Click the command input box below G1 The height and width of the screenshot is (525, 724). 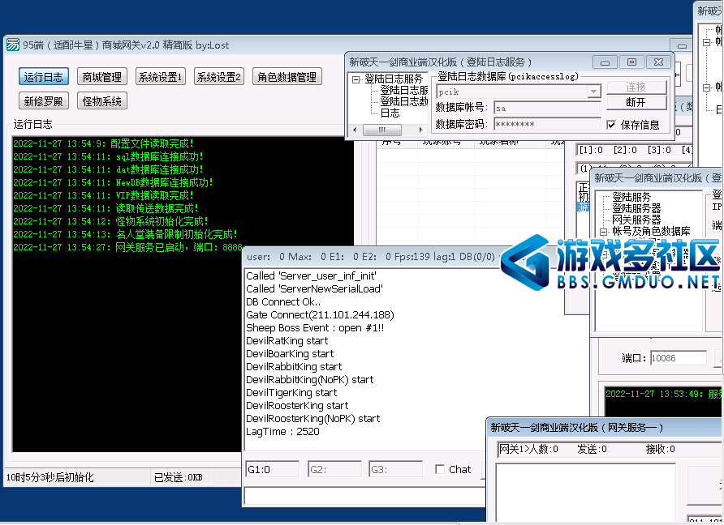(364, 497)
